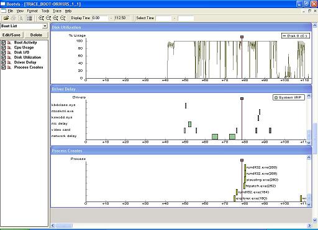Click the Print Preview toolbar icon

pos(20,18)
